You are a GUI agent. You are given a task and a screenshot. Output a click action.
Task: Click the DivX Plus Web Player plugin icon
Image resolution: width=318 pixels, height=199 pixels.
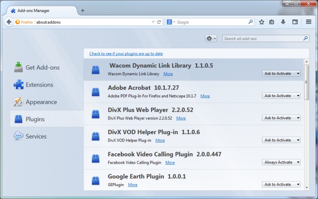(96, 114)
